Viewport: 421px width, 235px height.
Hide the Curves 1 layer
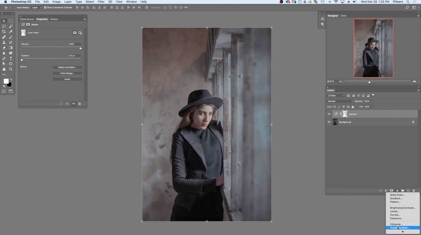pos(329,114)
